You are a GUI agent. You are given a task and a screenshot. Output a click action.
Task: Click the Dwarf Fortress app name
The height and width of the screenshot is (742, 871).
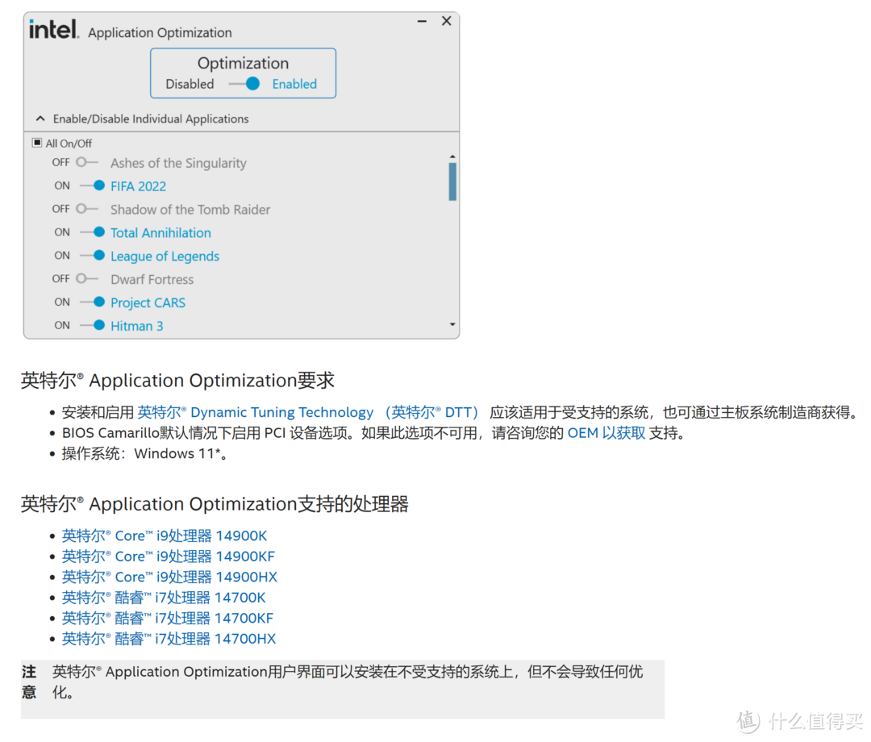152,279
